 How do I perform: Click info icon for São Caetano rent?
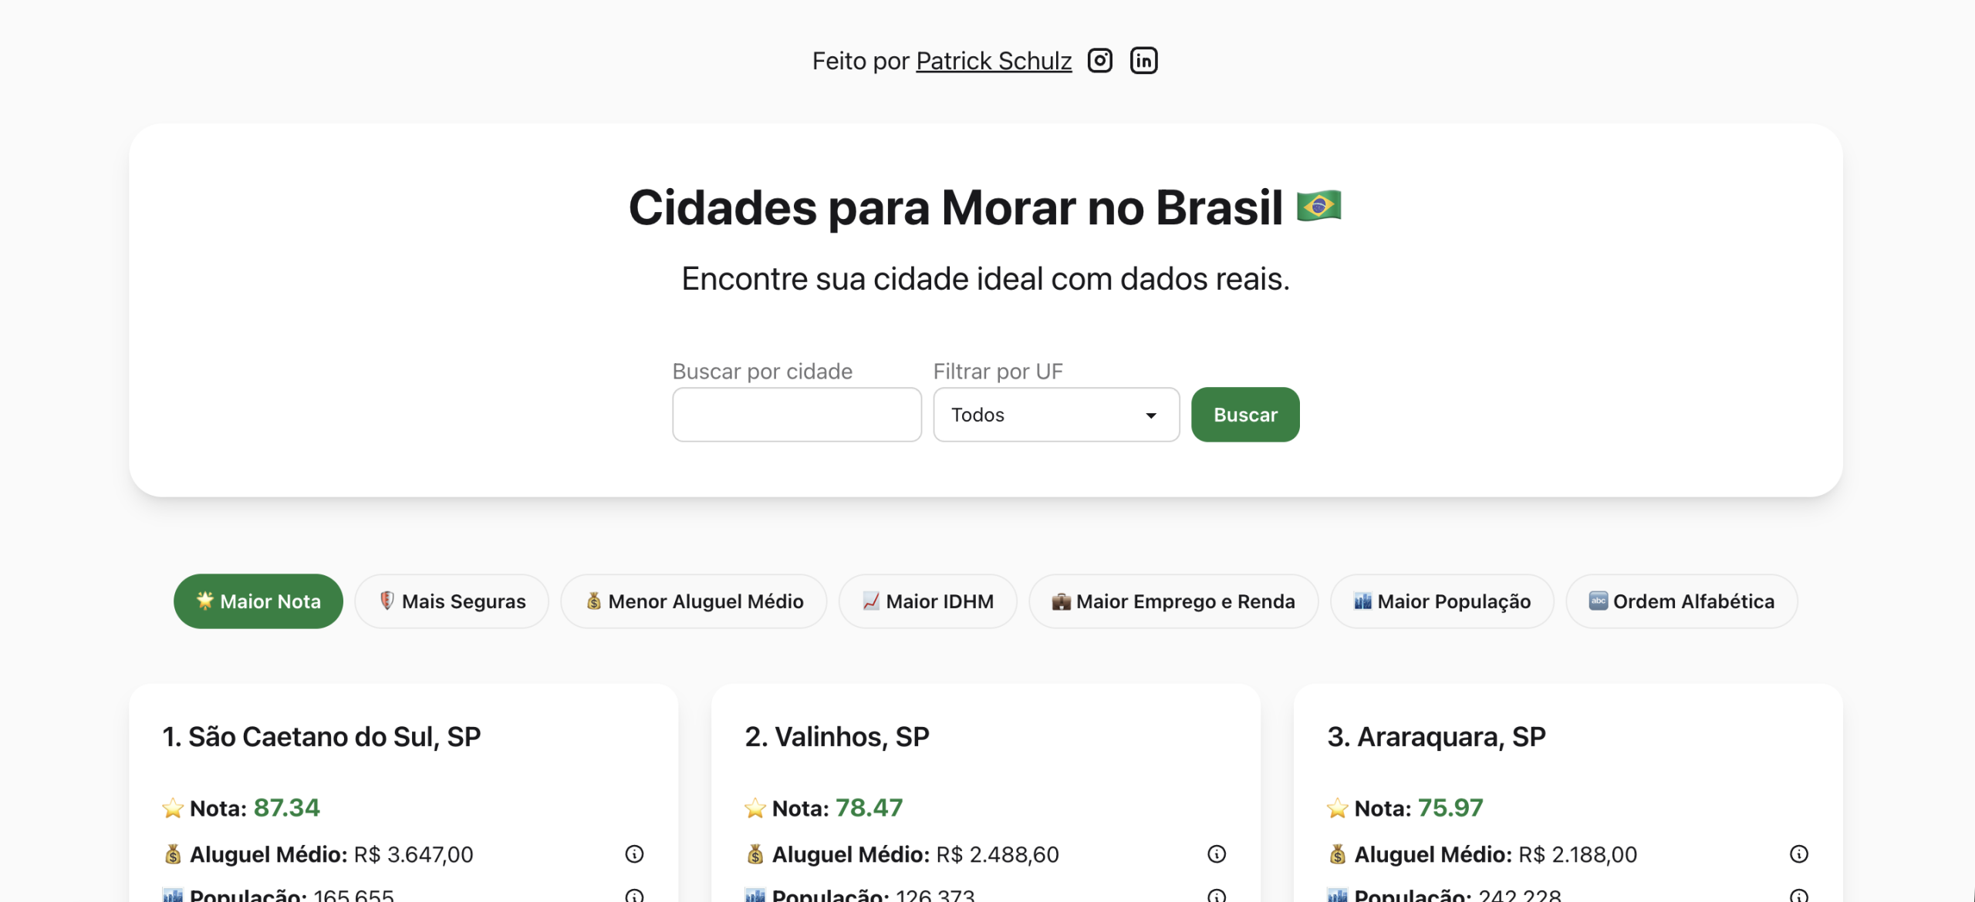pos(634,853)
